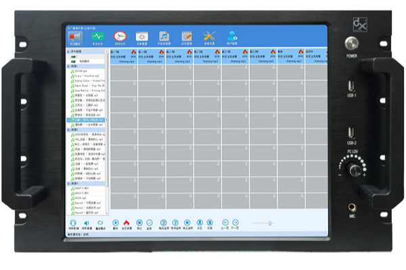Go to previous page with left arrow button
This screenshot has width=406, height=270.
224,222
